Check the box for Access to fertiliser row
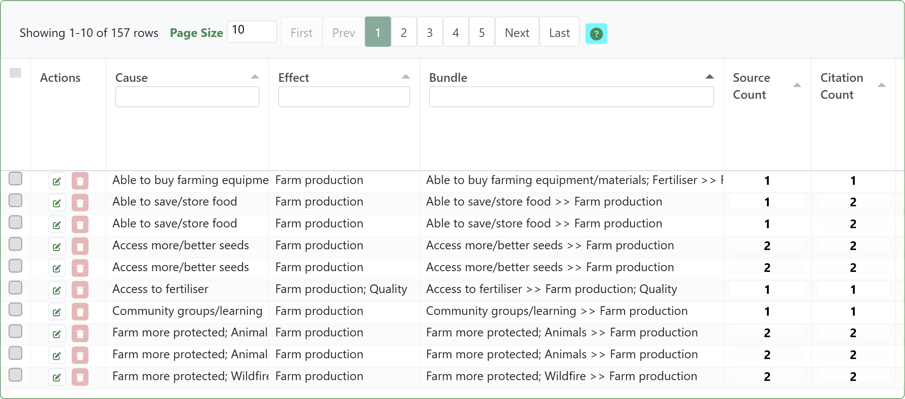The width and height of the screenshot is (905, 399). pyautogui.click(x=15, y=288)
